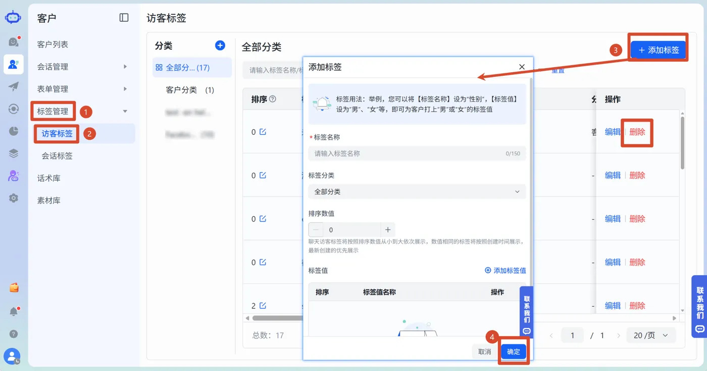707x371 pixels.
Task: Open the stacked layers icon in left rail
Action: (14, 153)
